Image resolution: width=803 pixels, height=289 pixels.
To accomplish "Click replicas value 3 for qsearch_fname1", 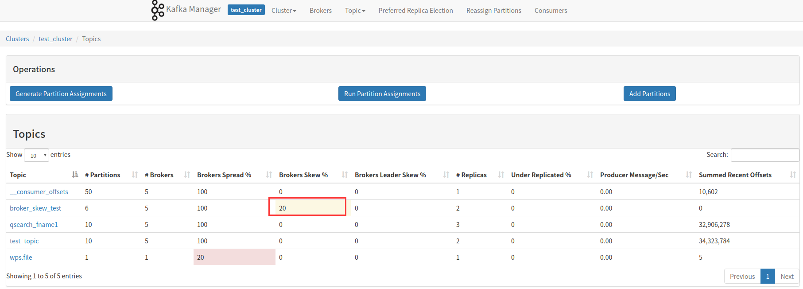I will 458,224.
